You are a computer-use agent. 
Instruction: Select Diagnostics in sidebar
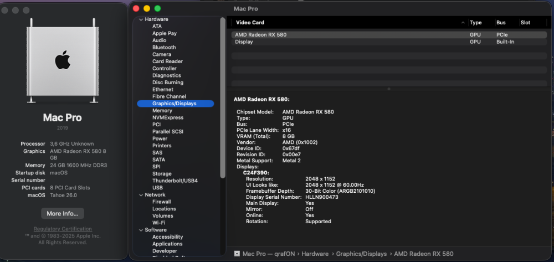coord(166,75)
